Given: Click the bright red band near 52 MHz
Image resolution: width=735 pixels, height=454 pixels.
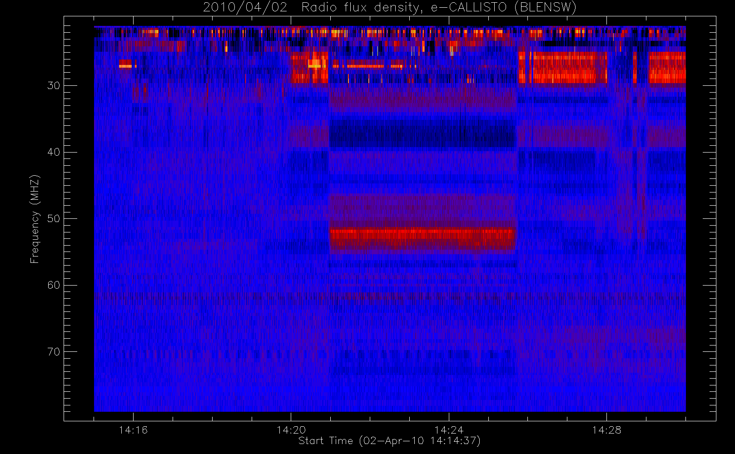Looking at the screenshot, I should point(422,238).
